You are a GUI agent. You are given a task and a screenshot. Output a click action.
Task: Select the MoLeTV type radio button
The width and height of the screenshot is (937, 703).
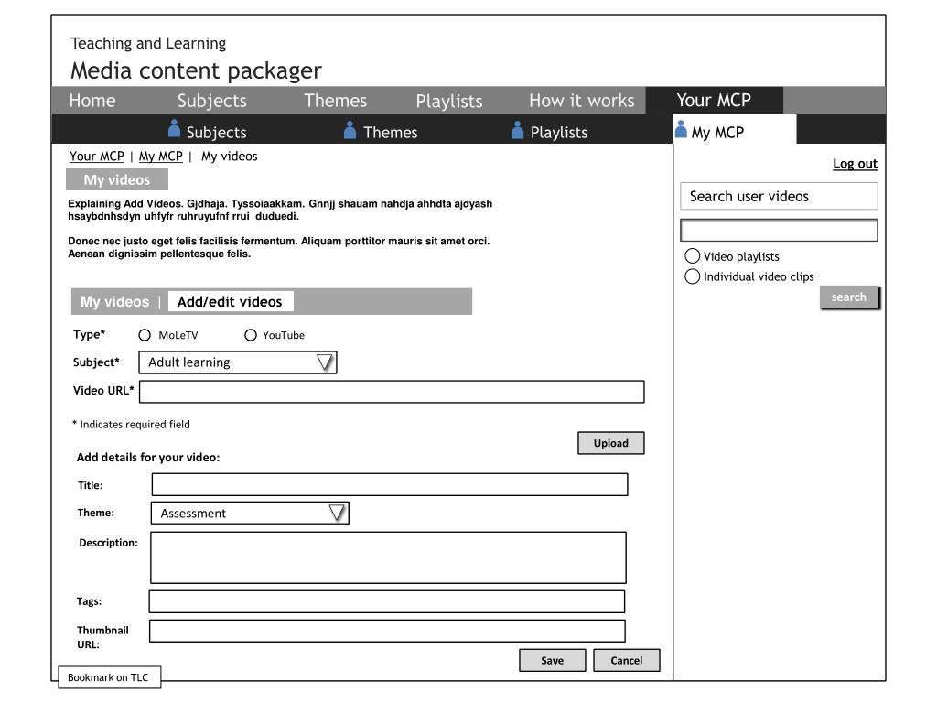[145, 335]
